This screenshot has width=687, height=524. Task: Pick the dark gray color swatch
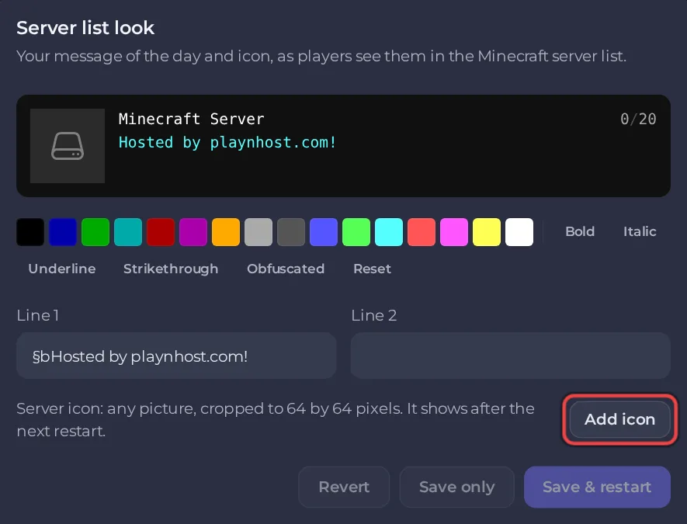tap(291, 232)
